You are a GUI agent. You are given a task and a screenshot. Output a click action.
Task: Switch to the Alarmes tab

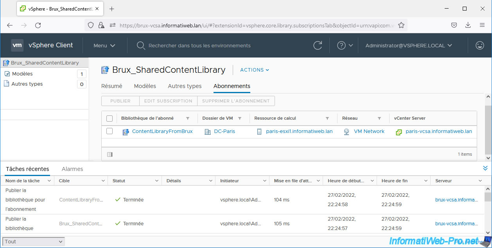(72, 169)
